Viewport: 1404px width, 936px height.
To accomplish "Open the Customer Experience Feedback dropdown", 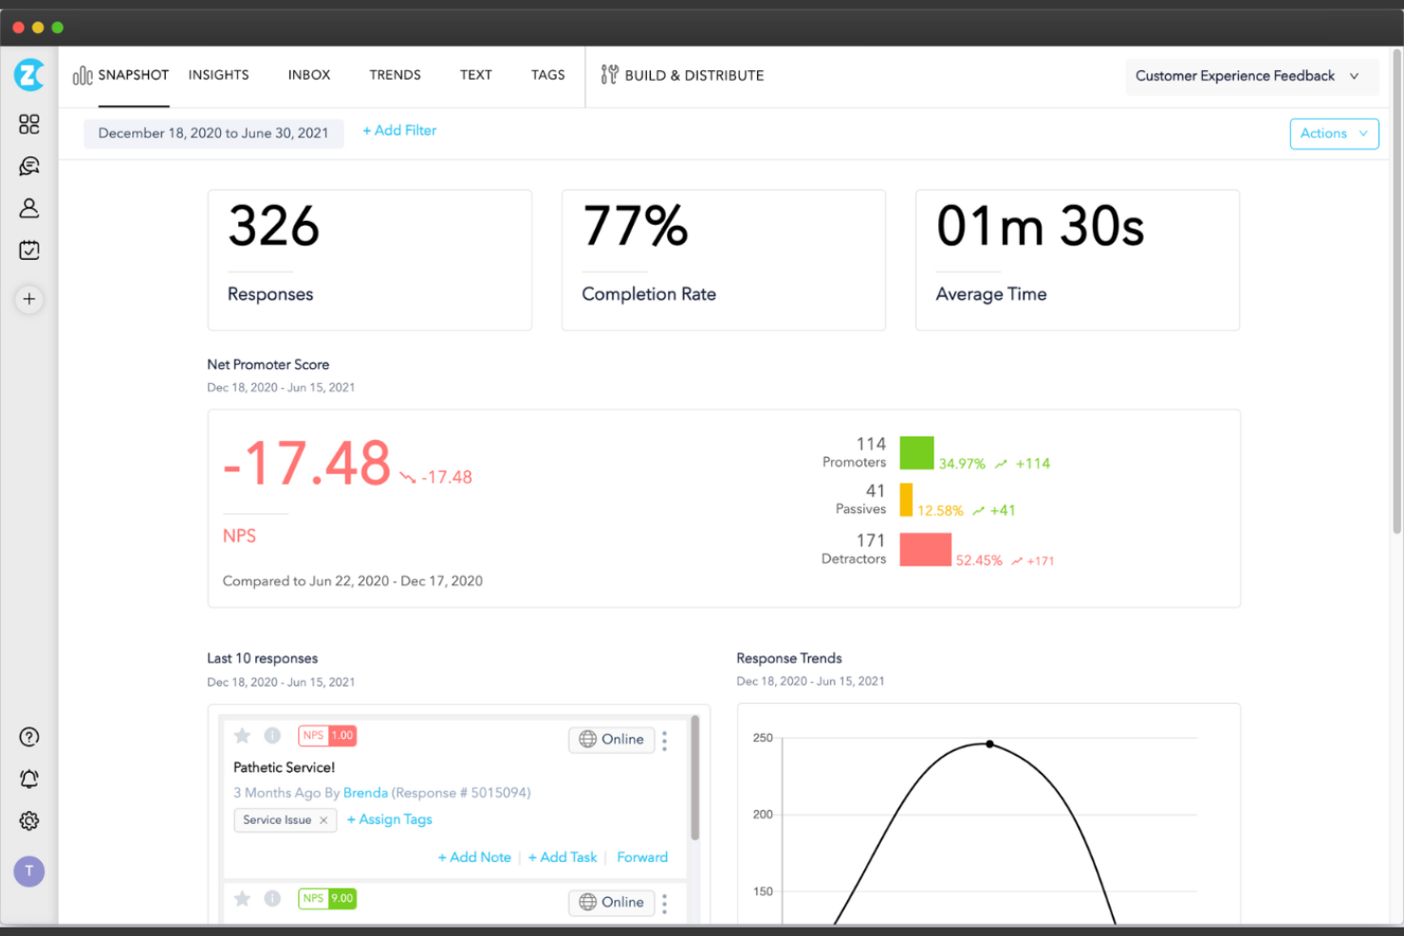I will coord(1250,76).
